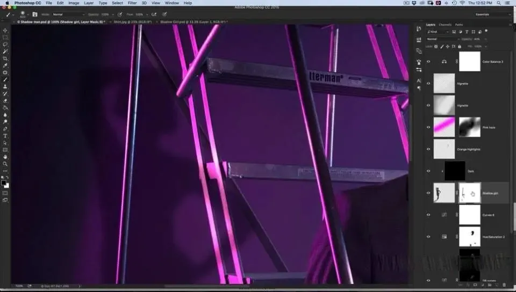The image size is (516, 292).
Task: Select the Move tool
Action: (x=5, y=31)
